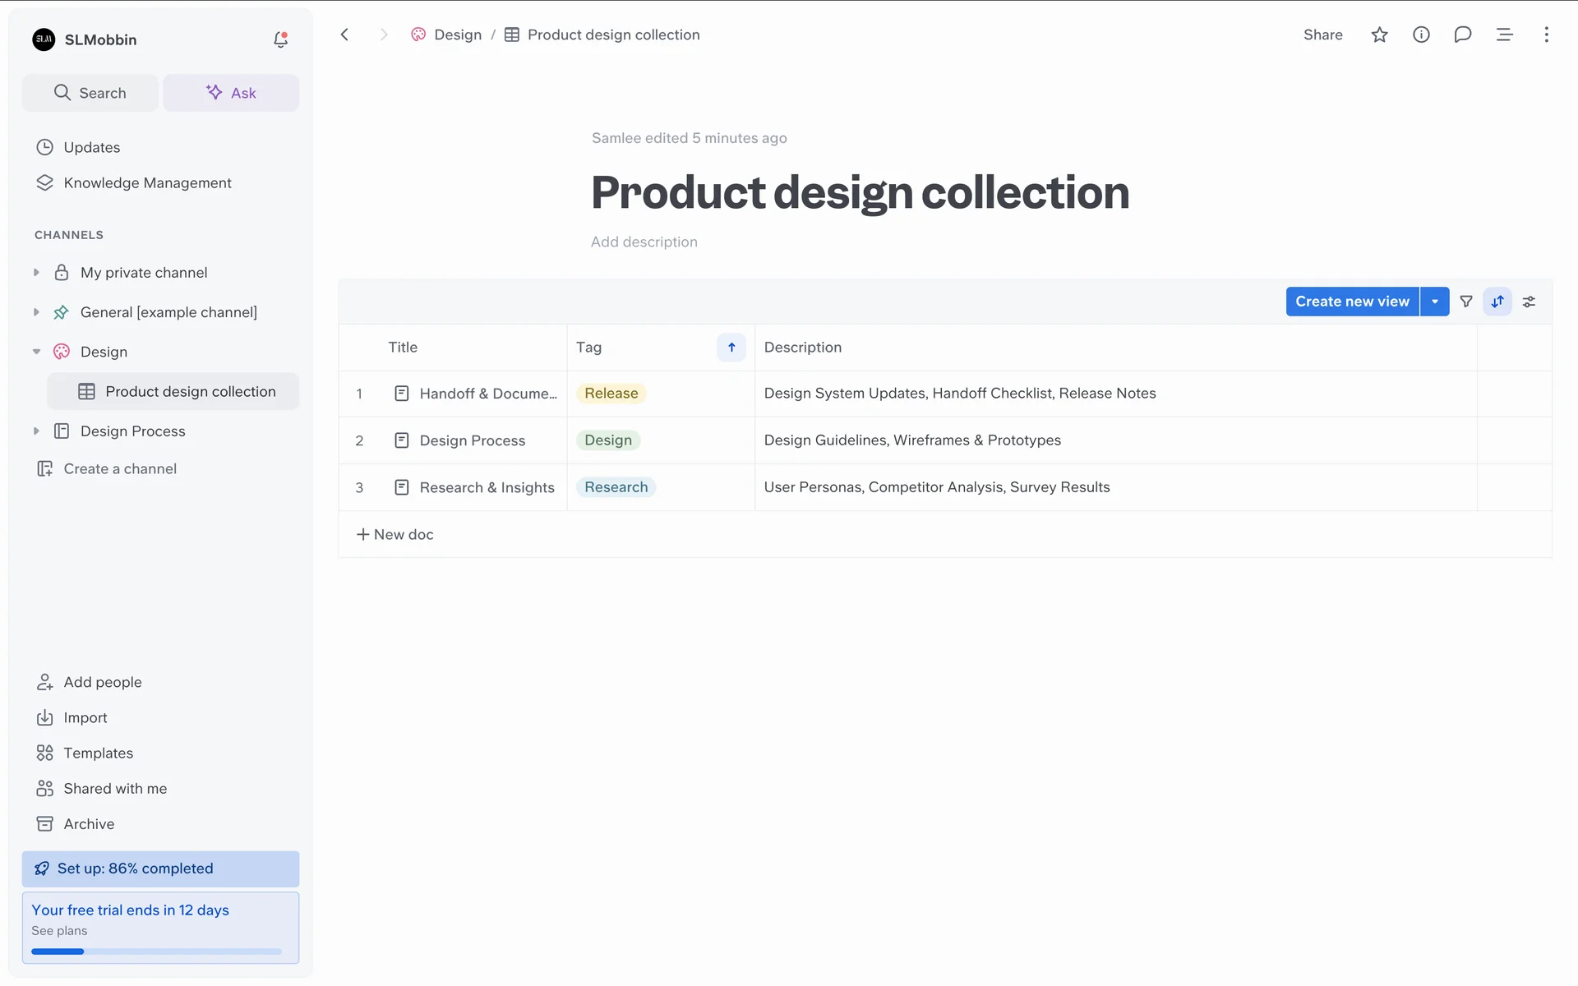Open the three-dot more options menu

(1546, 35)
